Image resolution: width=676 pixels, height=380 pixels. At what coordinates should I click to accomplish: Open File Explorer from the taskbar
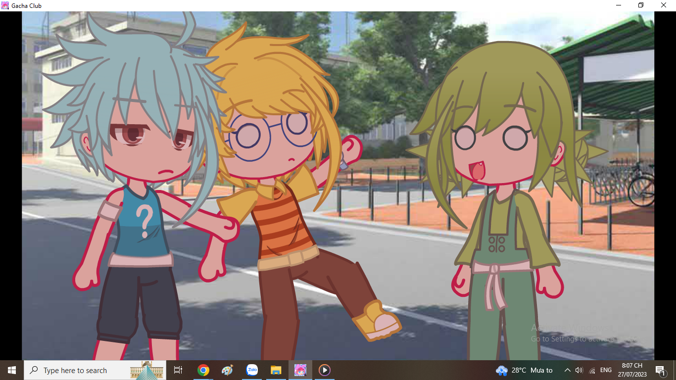(276, 370)
